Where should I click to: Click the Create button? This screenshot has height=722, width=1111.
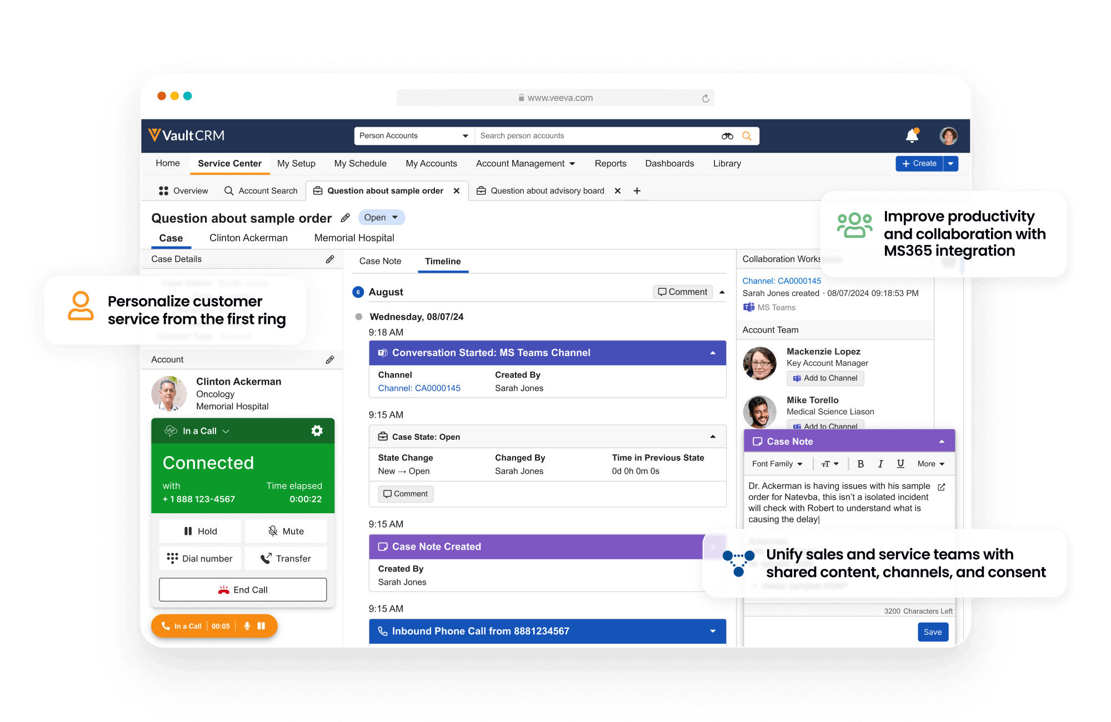click(919, 164)
